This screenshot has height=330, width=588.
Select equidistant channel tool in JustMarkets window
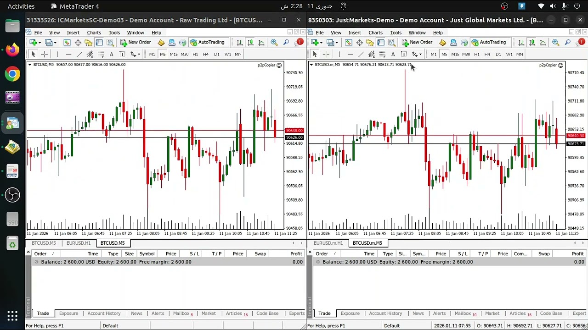pos(371,54)
